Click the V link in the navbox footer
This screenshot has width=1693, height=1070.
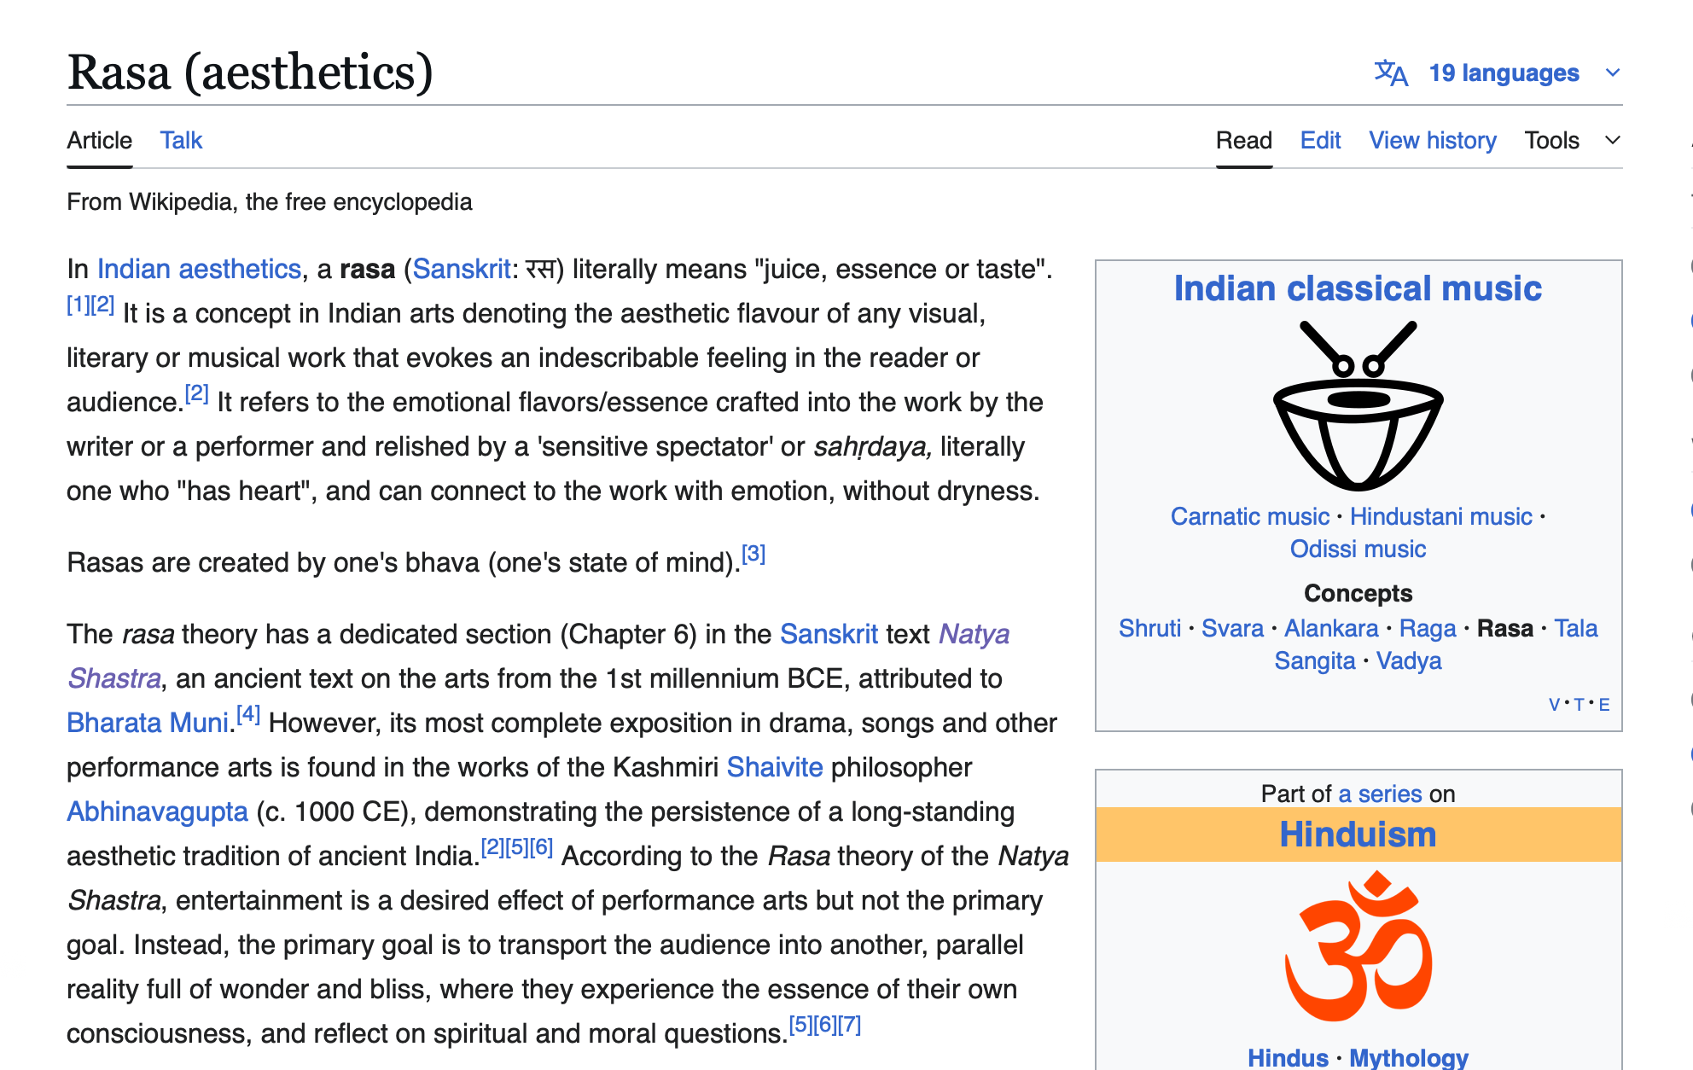(1554, 705)
